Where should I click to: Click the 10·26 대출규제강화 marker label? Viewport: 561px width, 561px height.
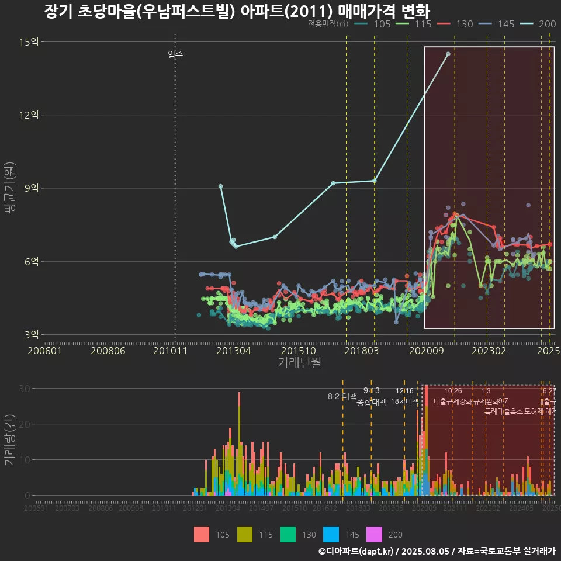453,396
